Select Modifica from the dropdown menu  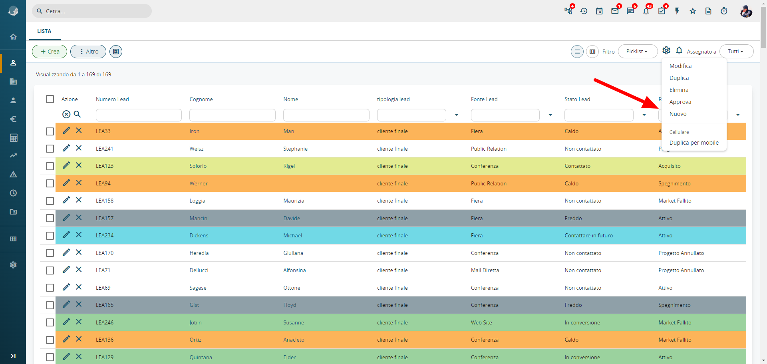click(x=694, y=66)
